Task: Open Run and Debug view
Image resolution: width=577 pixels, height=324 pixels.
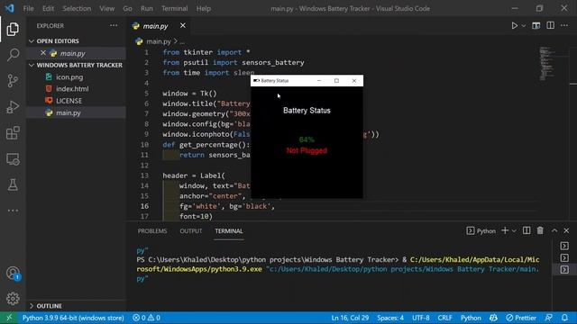Action: 13,107
